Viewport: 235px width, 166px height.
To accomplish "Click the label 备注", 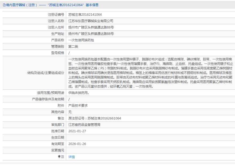I will point(61,118).
